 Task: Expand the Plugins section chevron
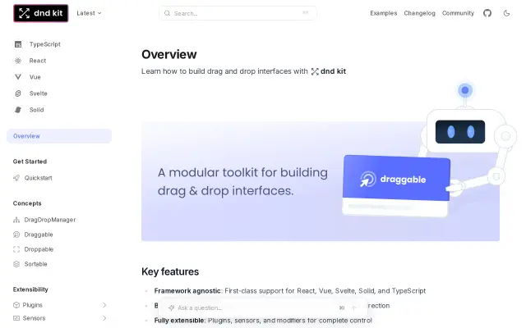104,305
